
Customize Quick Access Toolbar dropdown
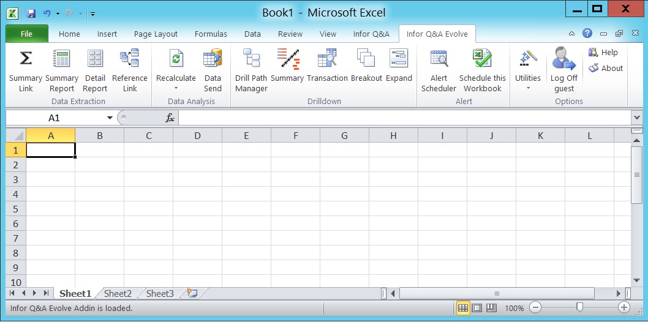tap(93, 13)
